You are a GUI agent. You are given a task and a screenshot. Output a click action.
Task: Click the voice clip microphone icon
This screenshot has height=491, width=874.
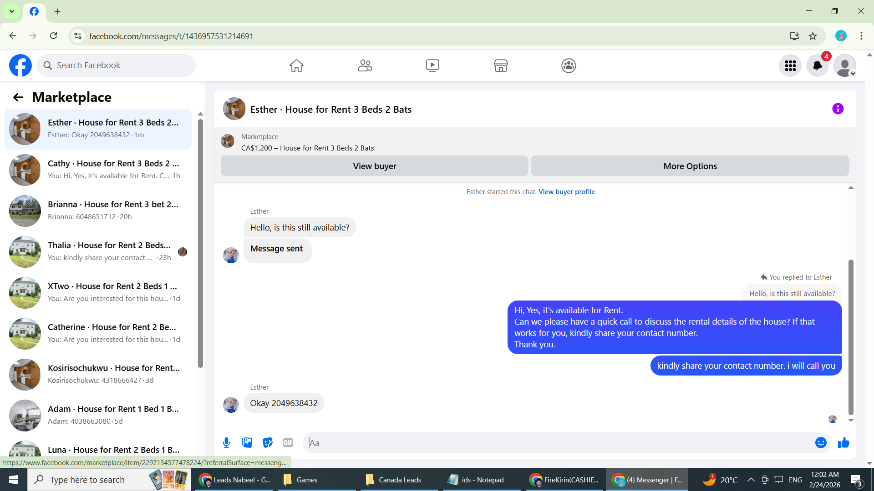click(x=226, y=442)
